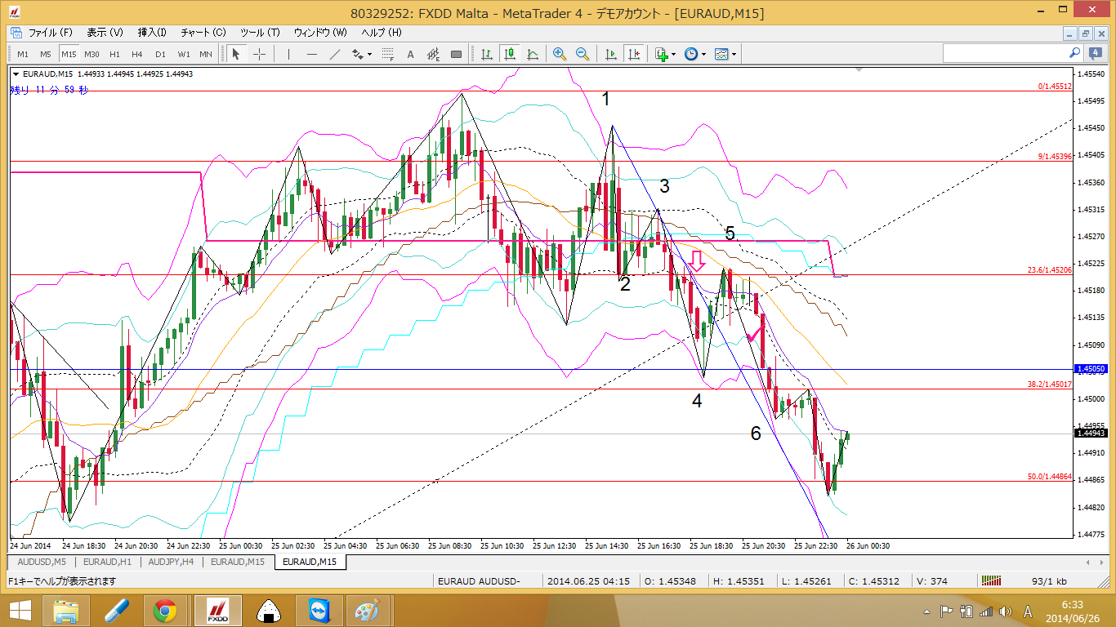
Task: Open the arrows shapes dropdown
Action: point(369,54)
